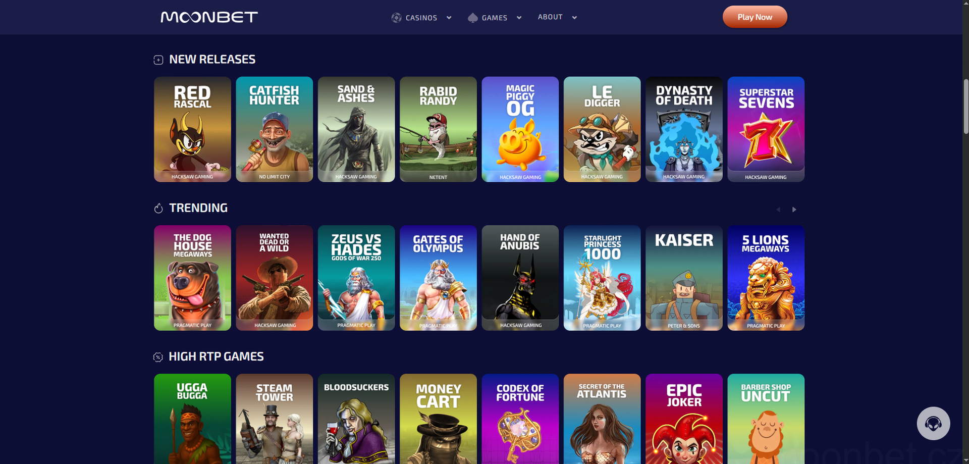The image size is (969, 464).
Task: Click the No Limit City provider label
Action: [274, 177]
